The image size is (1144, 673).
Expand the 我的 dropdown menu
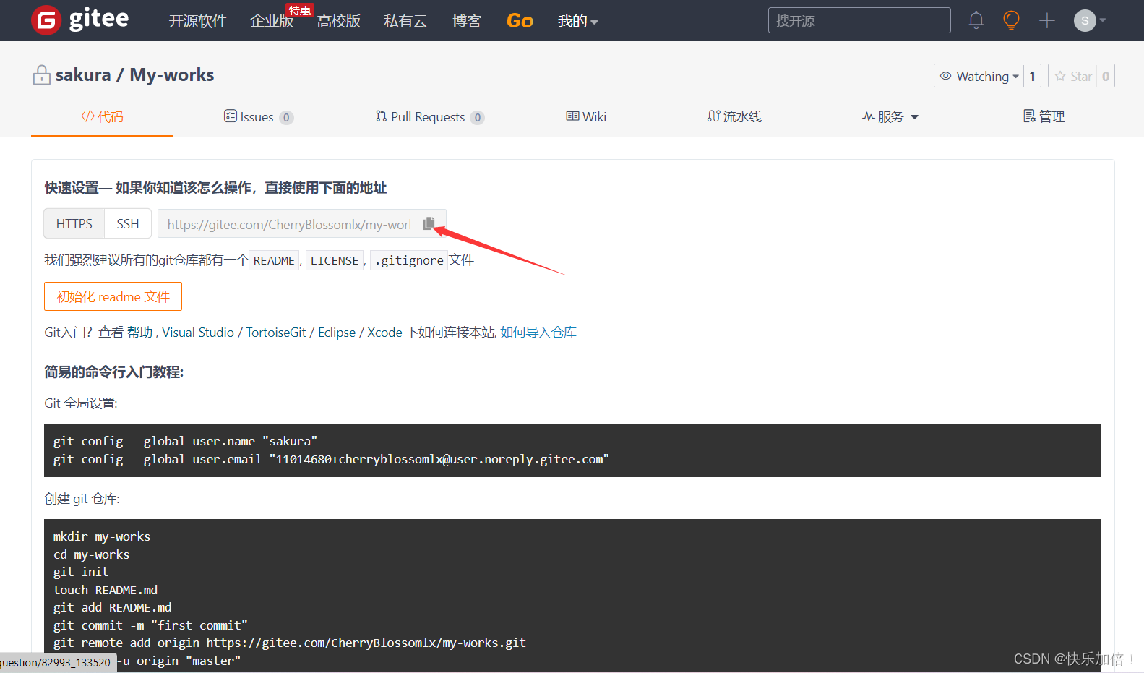(x=577, y=21)
